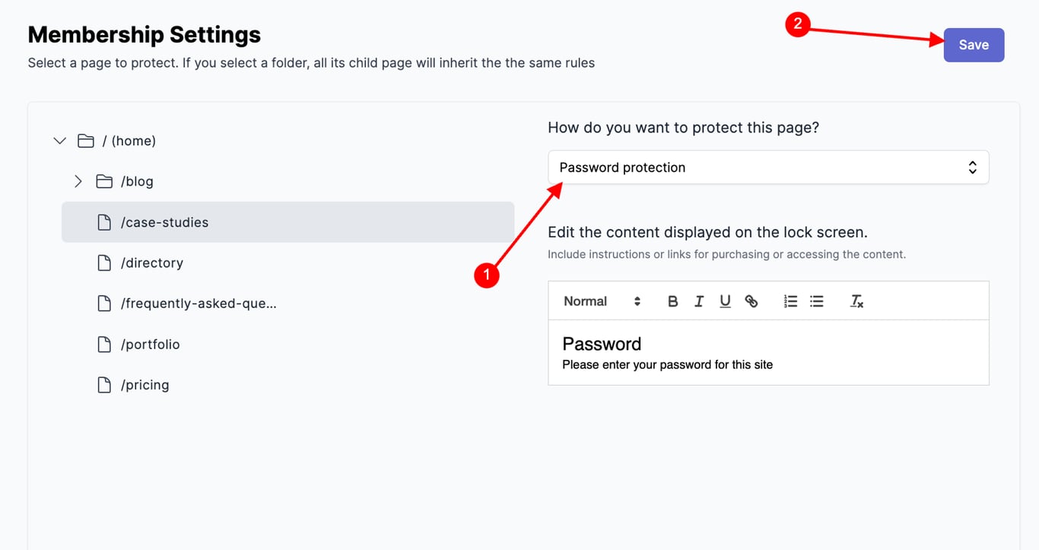The image size is (1039, 550).
Task: Select the /frequently-asked-que... page
Action: 199,304
